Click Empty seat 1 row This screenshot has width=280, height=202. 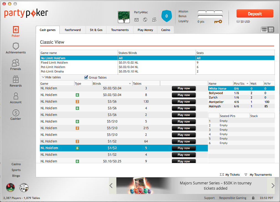click(x=241, y=121)
